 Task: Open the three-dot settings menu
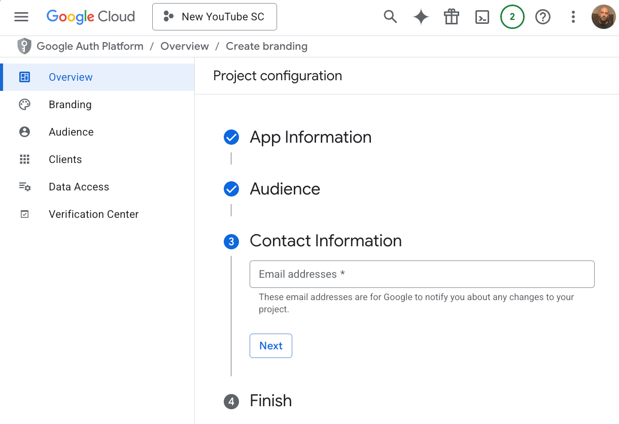573,17
